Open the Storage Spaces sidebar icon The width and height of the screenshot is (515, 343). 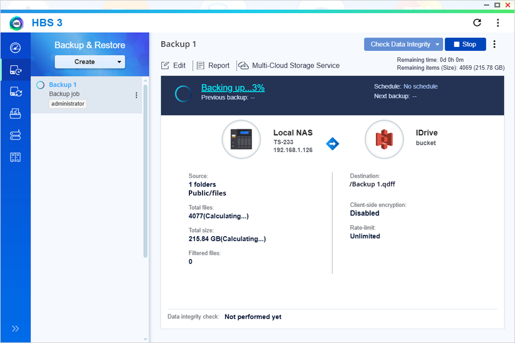(15, 135)
